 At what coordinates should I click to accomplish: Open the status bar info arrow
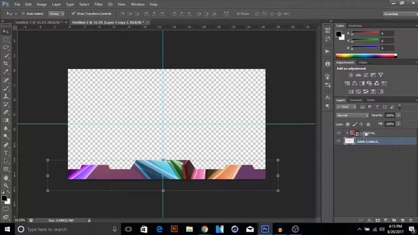[89, 221]
